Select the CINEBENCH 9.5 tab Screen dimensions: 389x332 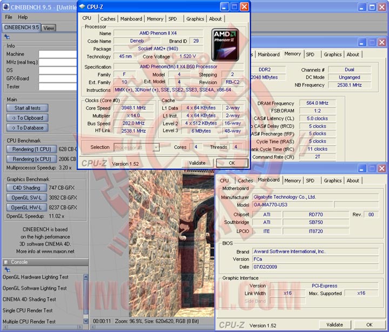[x=22, y=28]
